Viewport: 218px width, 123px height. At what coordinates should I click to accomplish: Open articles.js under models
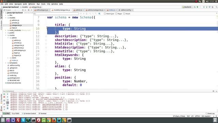(15, 23)
